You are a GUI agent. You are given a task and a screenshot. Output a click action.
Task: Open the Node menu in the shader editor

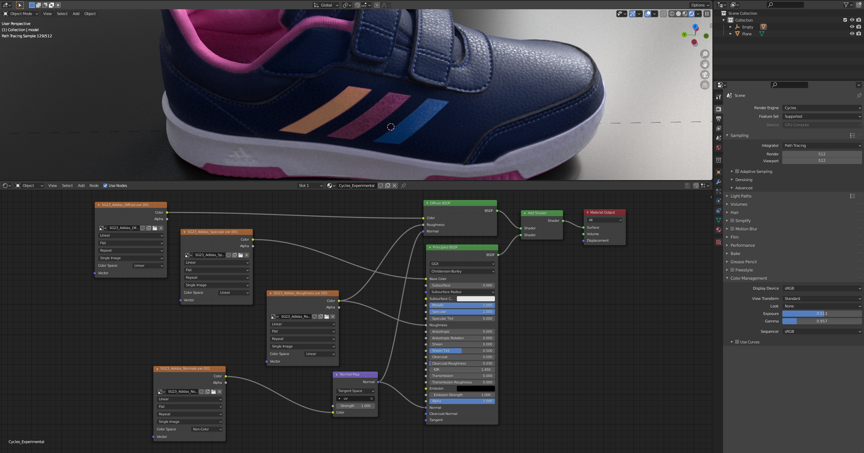click(94, 186)
